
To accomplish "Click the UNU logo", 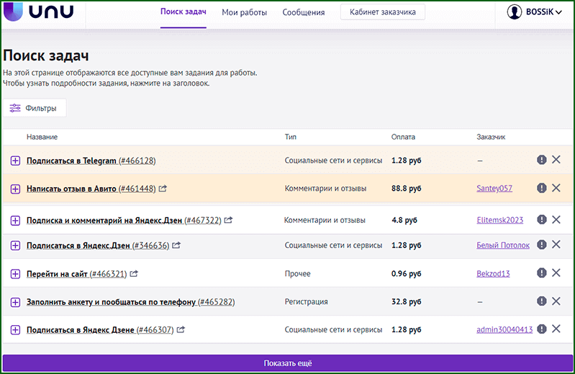I will point(39,12).
